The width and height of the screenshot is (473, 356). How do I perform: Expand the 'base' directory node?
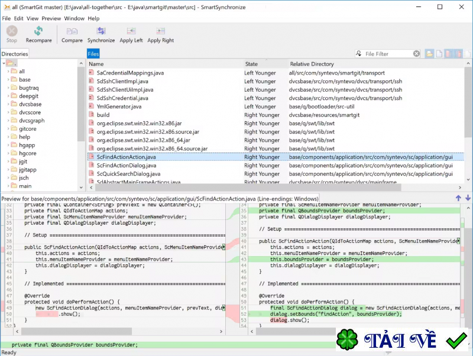point(8,79)
